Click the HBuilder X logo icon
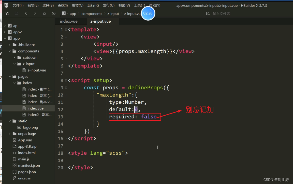The image size is (293, 184). (6, 5)
